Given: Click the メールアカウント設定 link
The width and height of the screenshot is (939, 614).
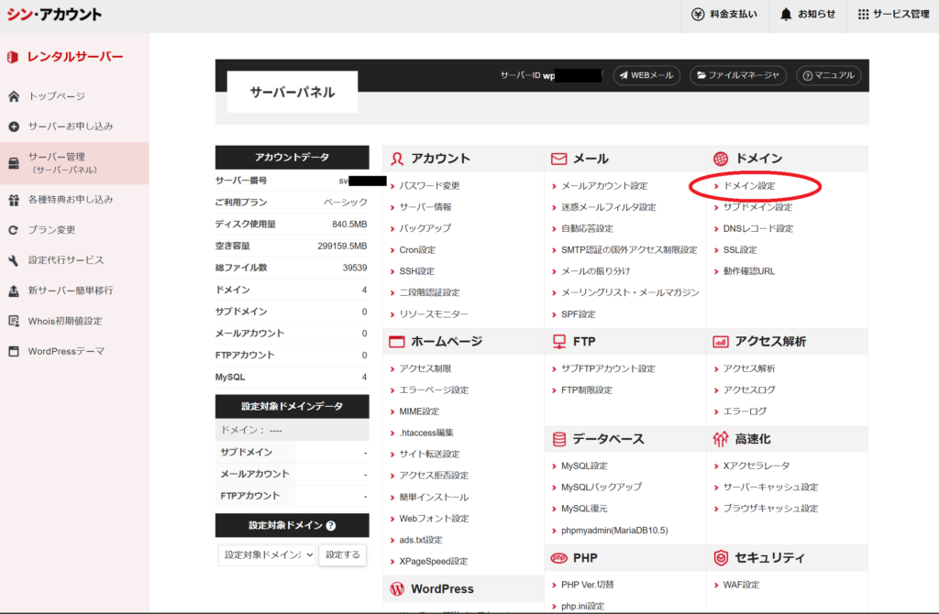Looking at the screenshot, I should (603, 186).
